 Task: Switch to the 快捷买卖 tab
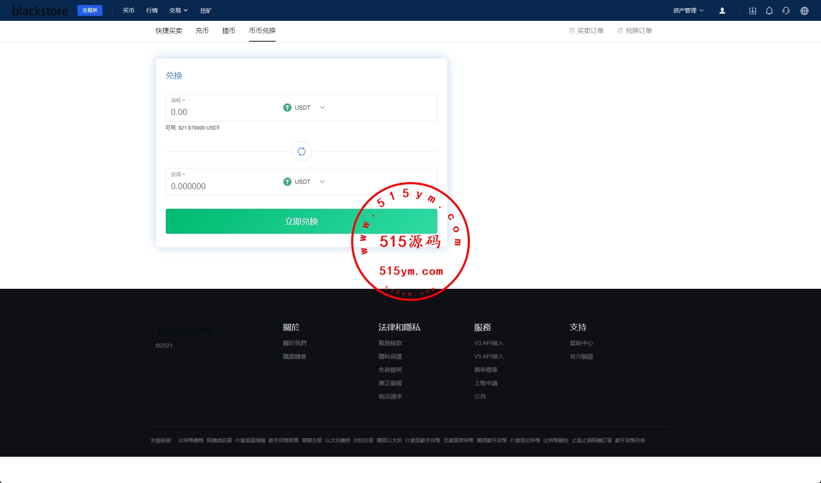pyautogui.click(x=169, y=31)
